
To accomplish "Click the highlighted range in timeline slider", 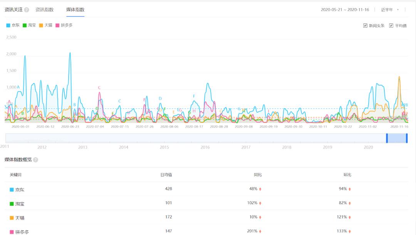I will (397, 138).
